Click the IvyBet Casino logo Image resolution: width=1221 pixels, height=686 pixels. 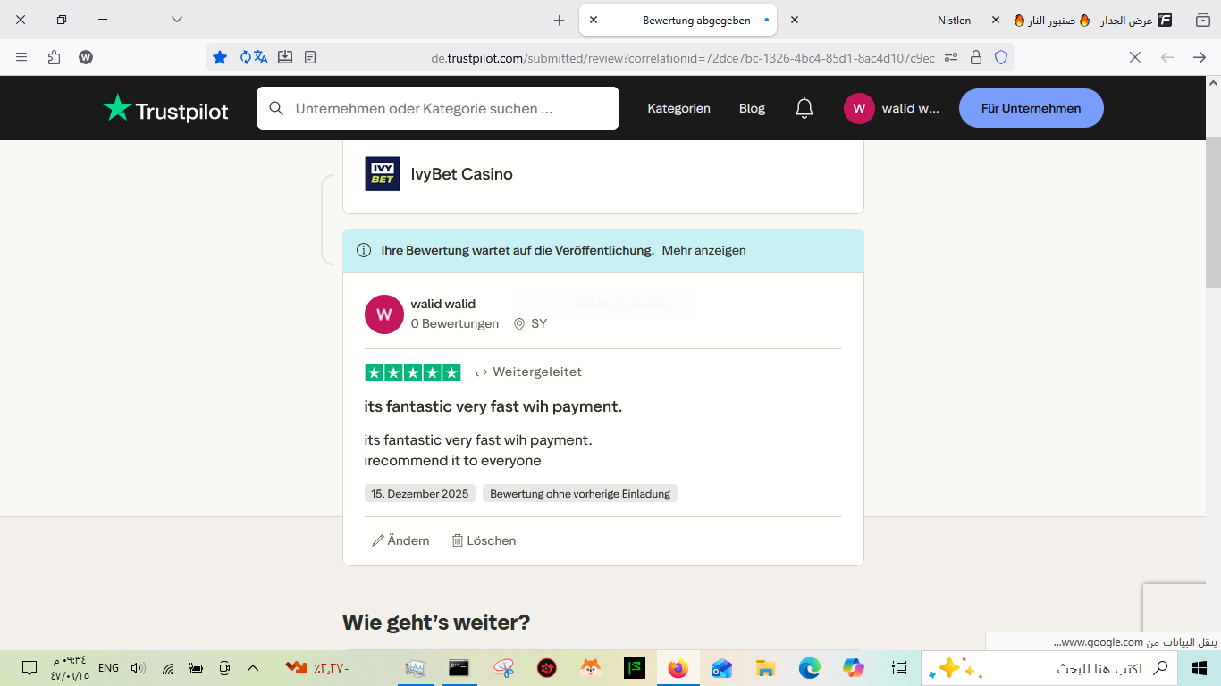(383, 174)
